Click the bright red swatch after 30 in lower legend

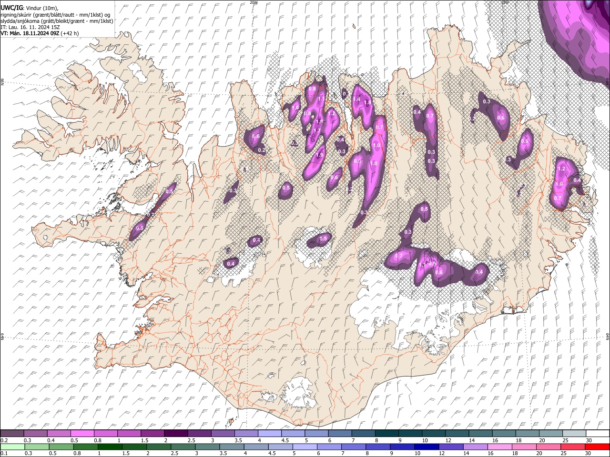tap(597, 447)
